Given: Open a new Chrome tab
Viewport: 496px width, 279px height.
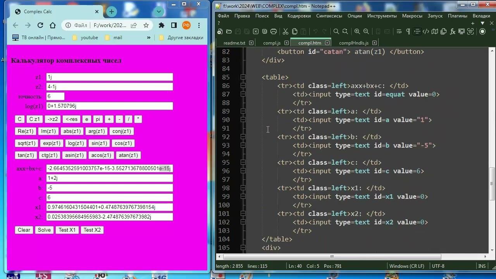Looking at the screenshot, I should coord(112,12).
